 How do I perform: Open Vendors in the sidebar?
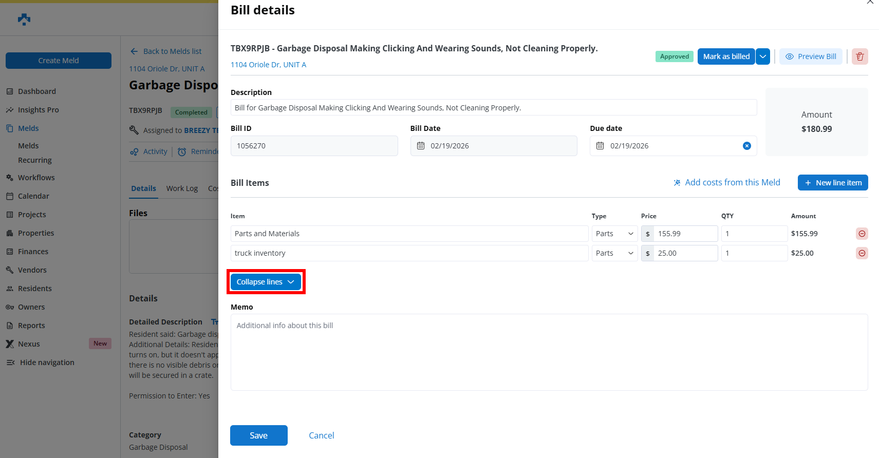click(x=32, y=270)
